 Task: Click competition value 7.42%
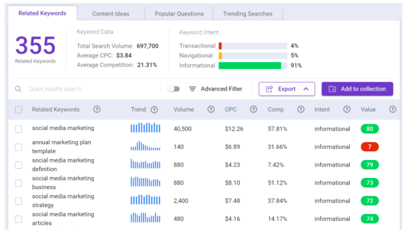click(x=275, y=165)
